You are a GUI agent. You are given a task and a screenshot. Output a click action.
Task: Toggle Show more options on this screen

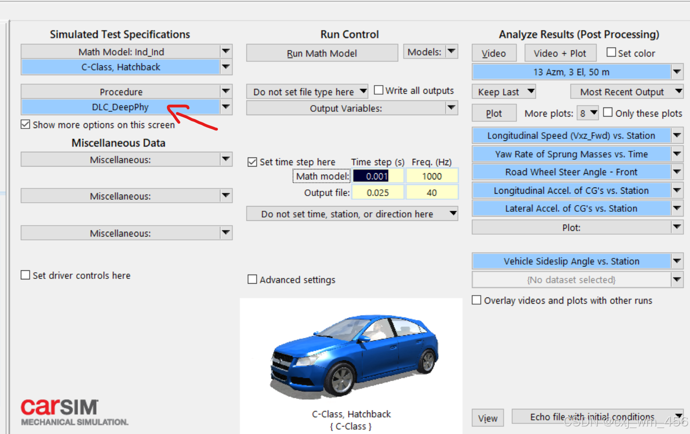click(x=26, y=125)
